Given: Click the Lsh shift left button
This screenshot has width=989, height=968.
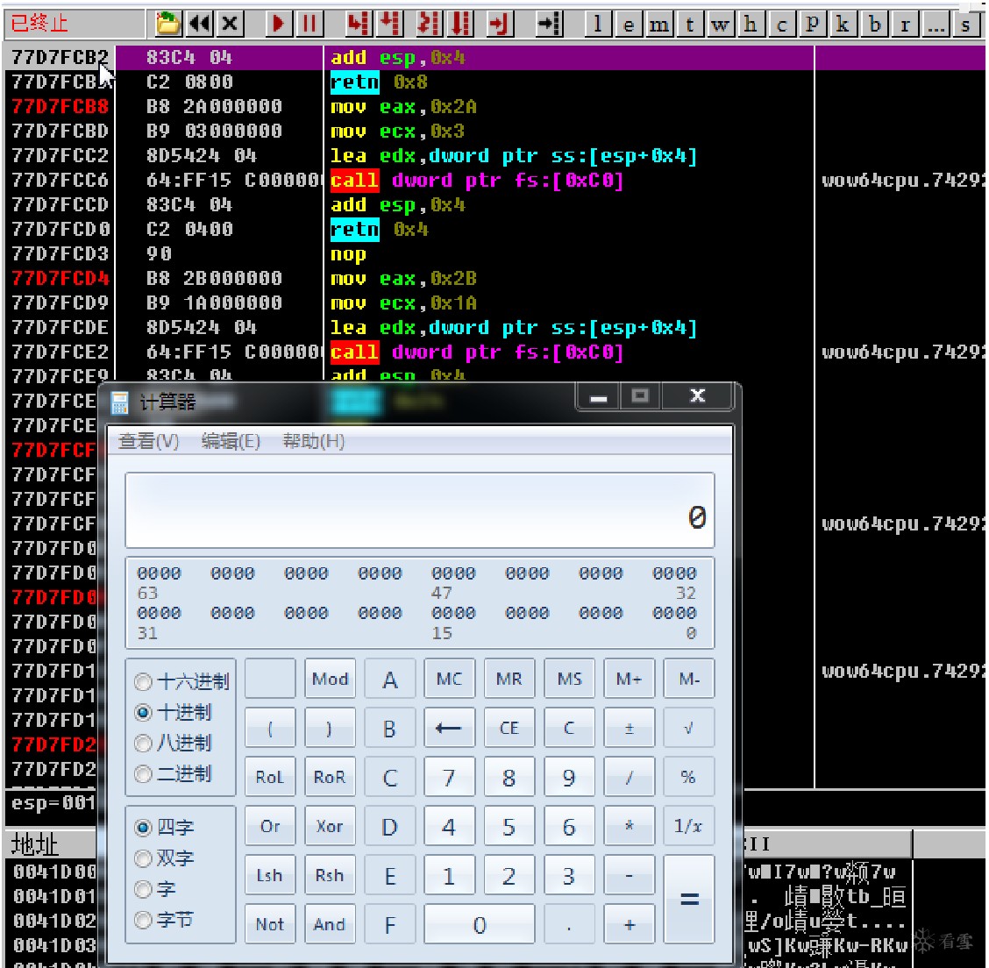Looking at the screenshot, I should coord(270,875).
